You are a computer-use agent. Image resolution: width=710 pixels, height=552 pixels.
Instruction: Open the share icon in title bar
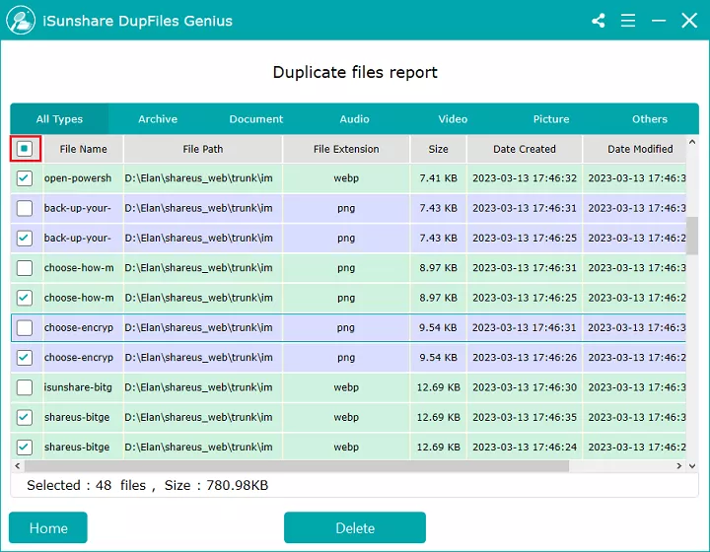click(599, 21)
